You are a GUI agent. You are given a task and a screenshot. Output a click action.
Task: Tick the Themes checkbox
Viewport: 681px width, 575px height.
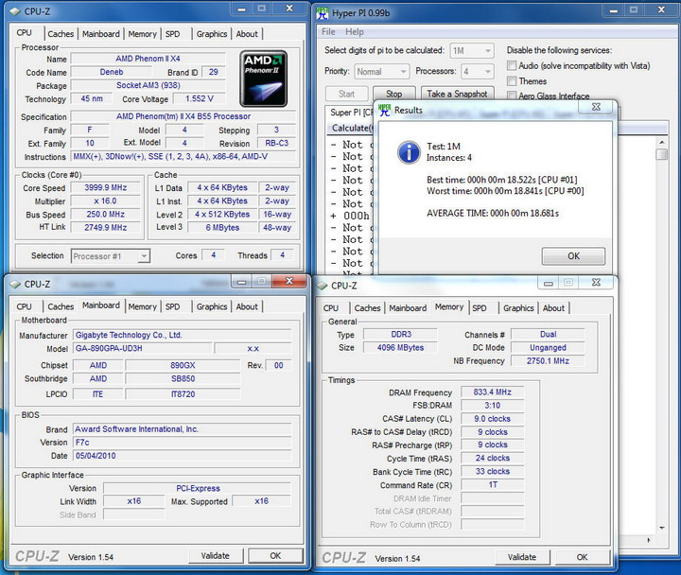pyautogui.click(x=512, y=81)
